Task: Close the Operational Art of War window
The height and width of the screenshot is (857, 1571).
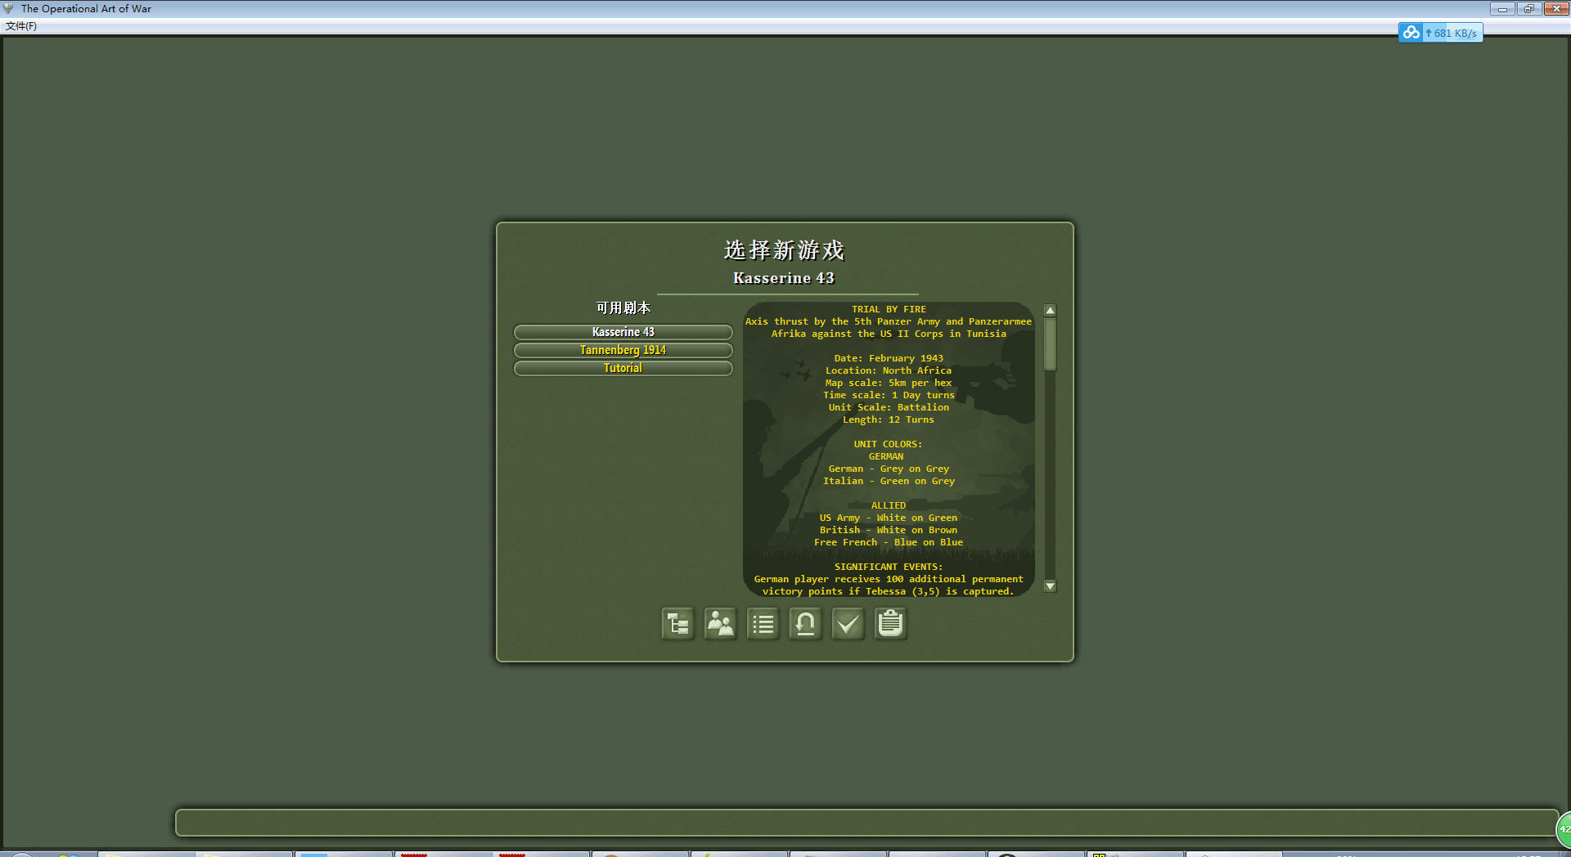Action: coord(1555,9)
